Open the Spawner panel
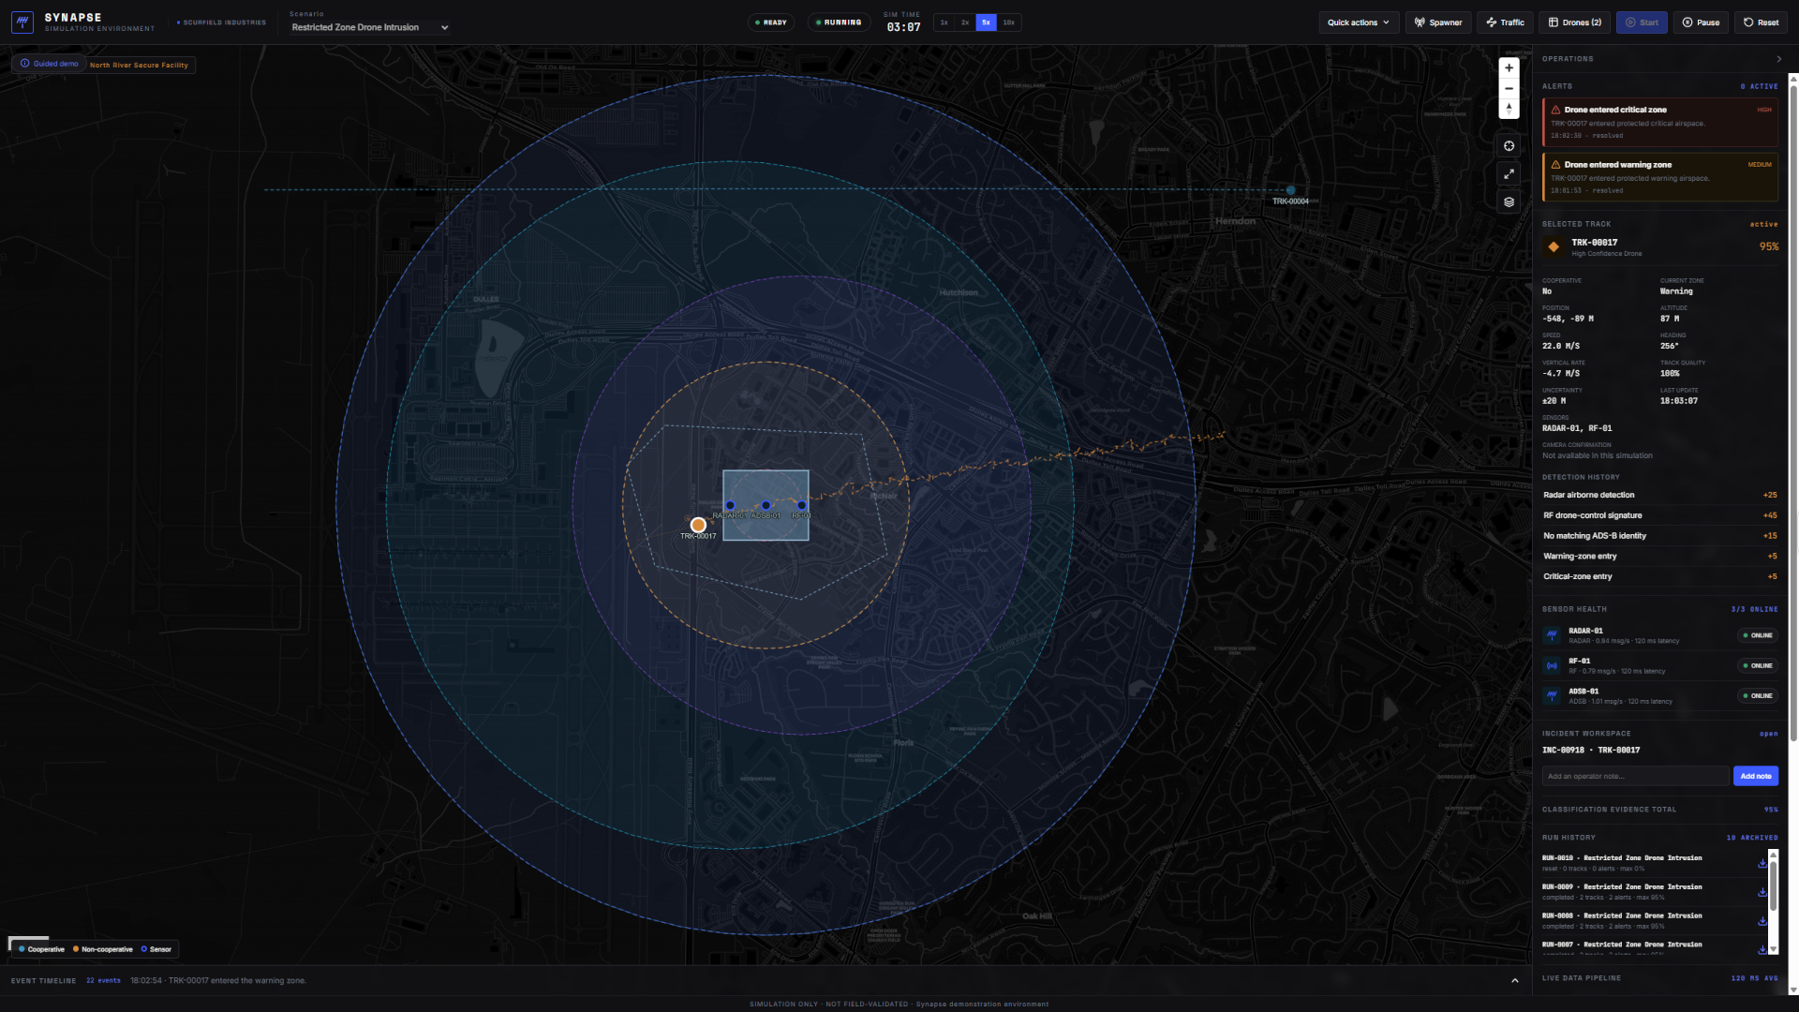Screen dimensions: 1799x1012 click(1438, 22)
